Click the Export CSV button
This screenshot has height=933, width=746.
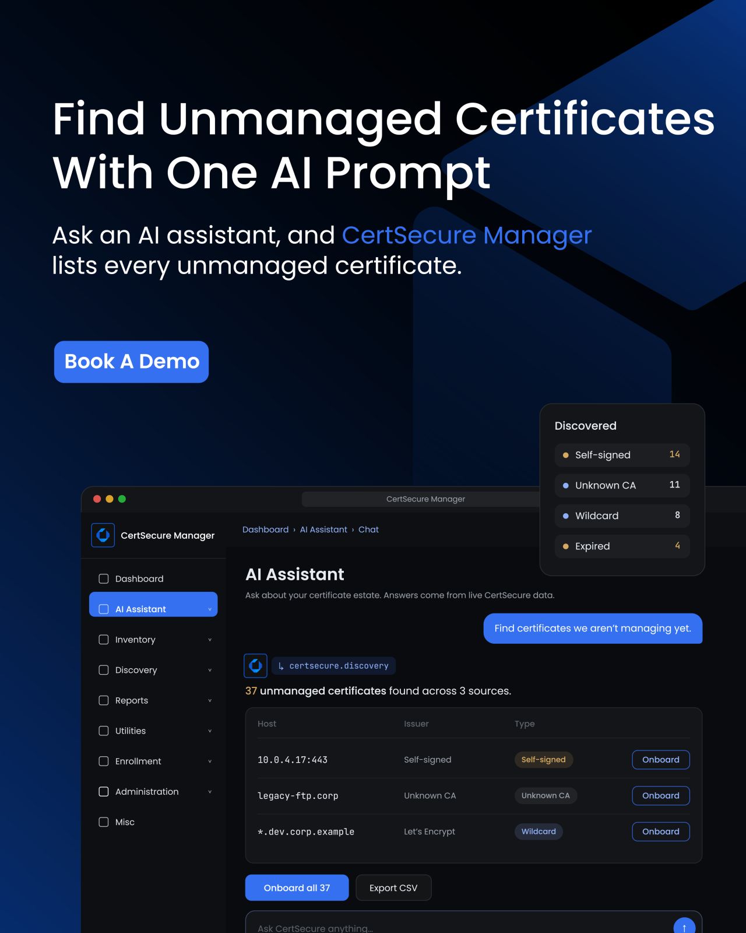click(393, 888)
